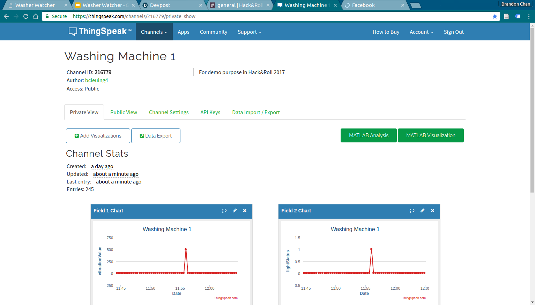Open the Chrome three-dot menu

click(x=529, y=16)
